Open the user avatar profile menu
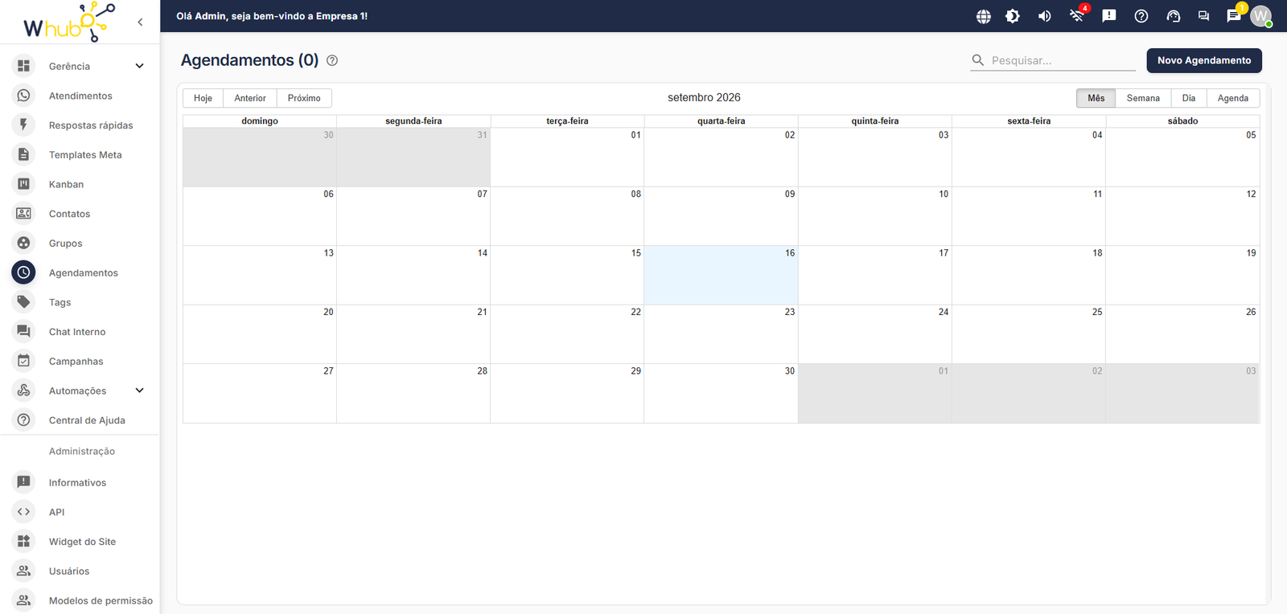Screen dimensions: 1287x614 pyautogui.click(x=1261, y=16)
